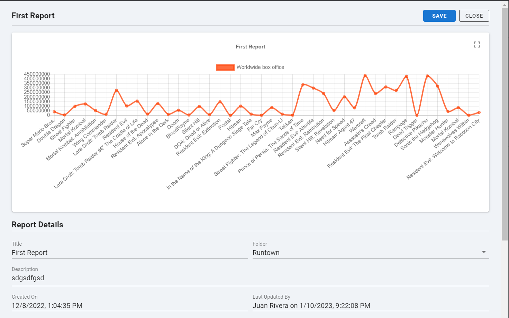The width and height of the screenshot is (509, 318).
Task: Select the Created On date field
Action: coord(130,306)
